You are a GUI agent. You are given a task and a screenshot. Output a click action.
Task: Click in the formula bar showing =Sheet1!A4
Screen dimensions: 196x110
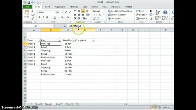point(120,26)
